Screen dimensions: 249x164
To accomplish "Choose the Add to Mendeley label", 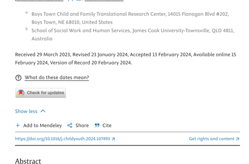I will (x=43, y=125).
